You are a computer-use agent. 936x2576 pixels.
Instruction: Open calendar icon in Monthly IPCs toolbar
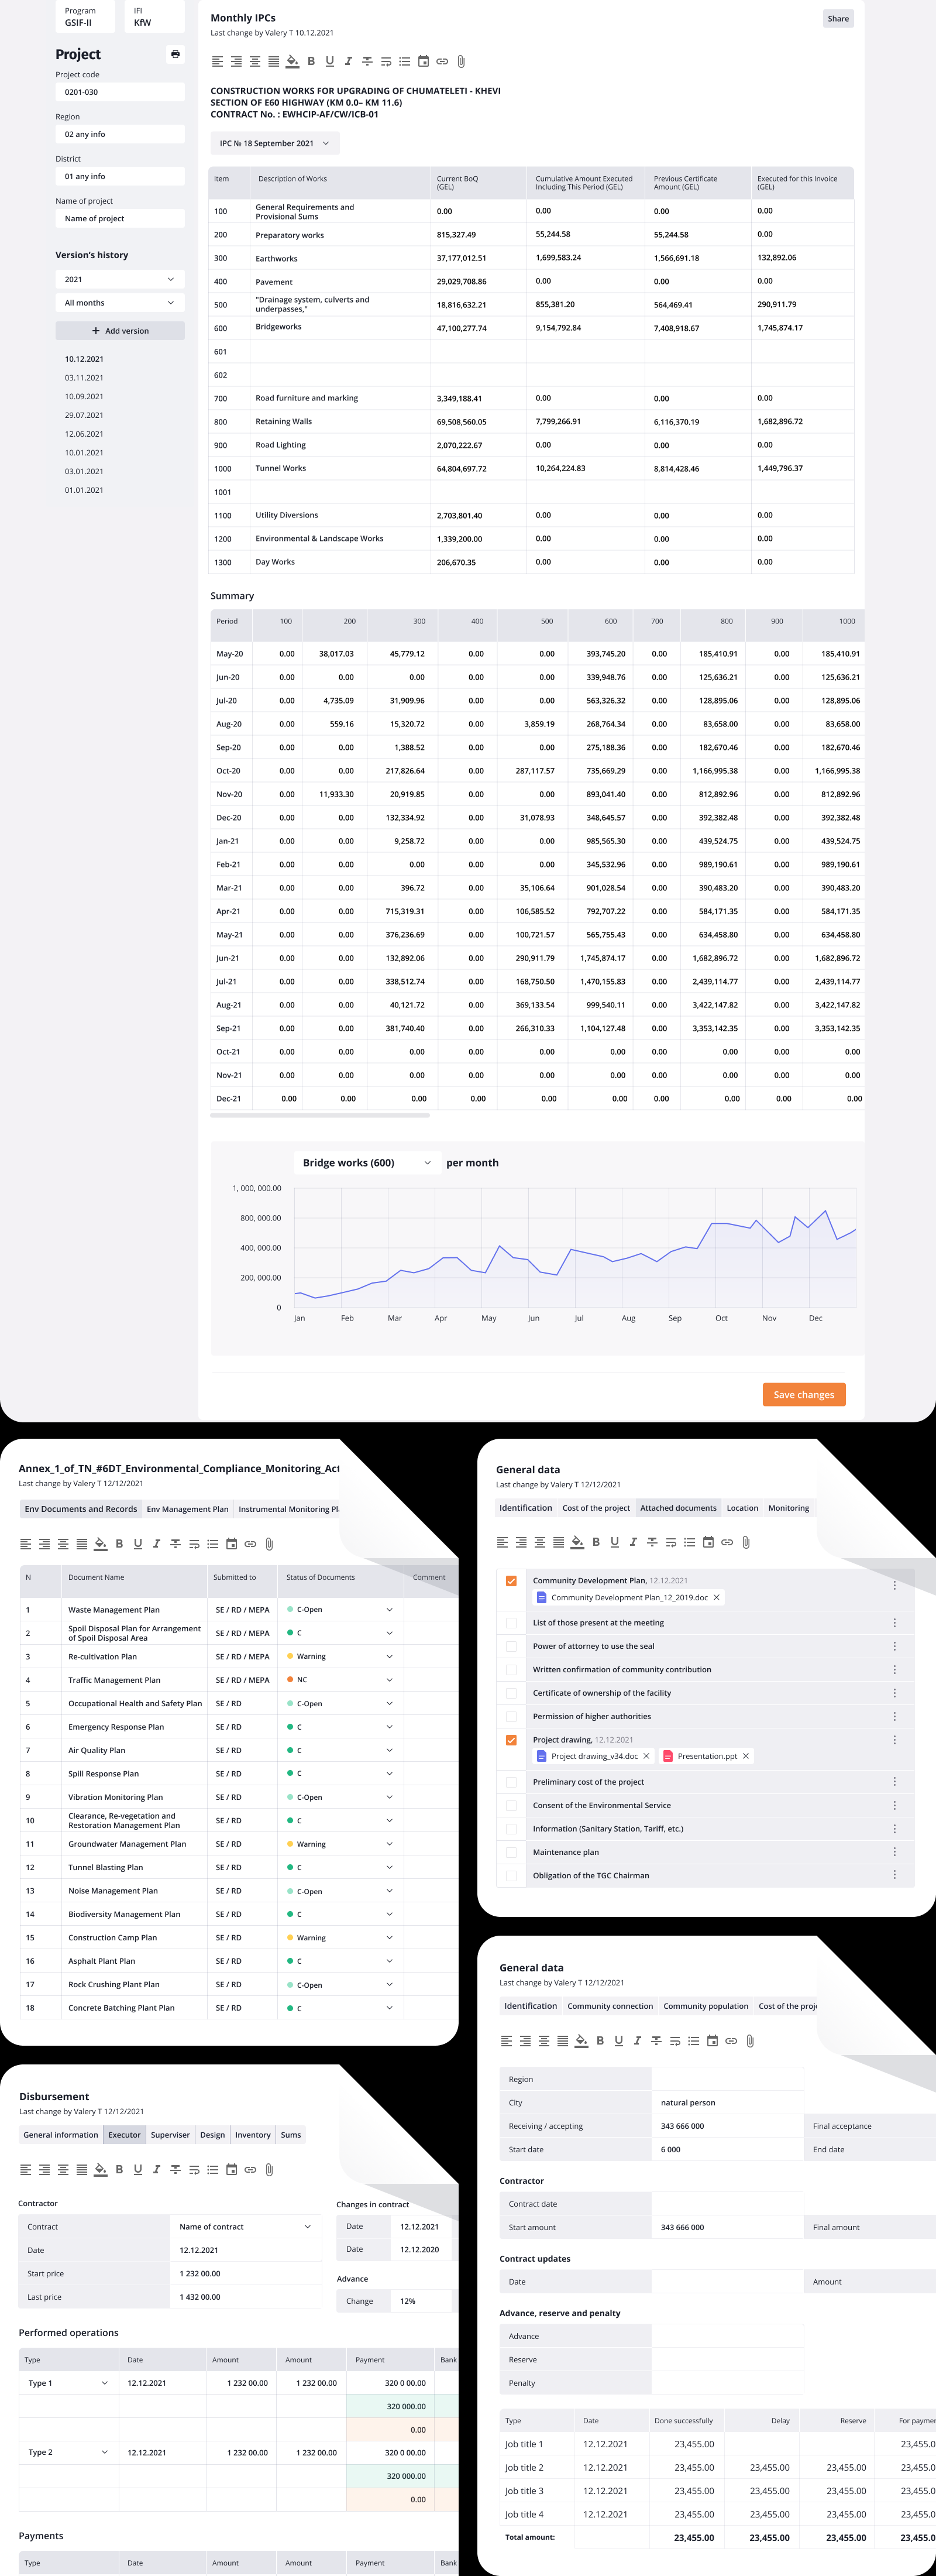424,61
